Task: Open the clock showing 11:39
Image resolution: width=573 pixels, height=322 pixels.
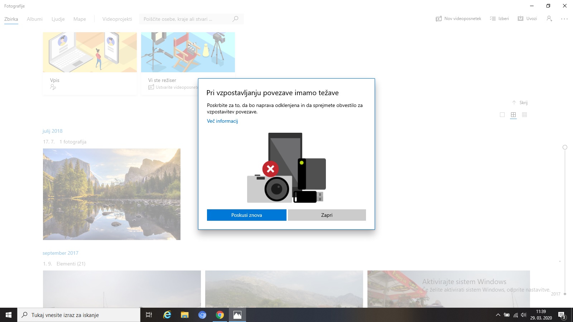Action: (541, 315)
